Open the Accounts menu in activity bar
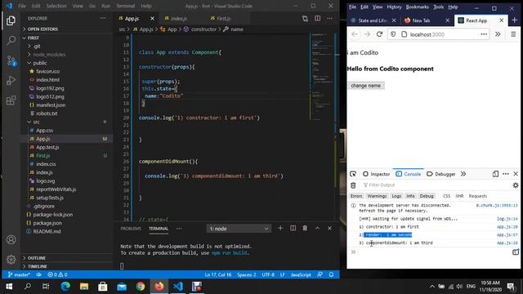The width and height of the screenshot is (523, 294). click(11, 239)
